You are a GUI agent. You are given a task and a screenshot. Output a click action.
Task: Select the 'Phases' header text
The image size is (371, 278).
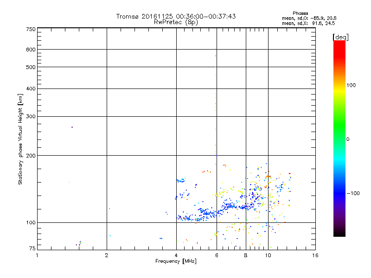point(300,13)
